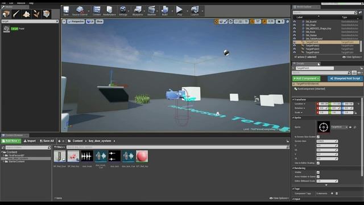Open the Filters dropdown in Content Browser
Screen dimensions: 364x205
(x=59, y=147)
